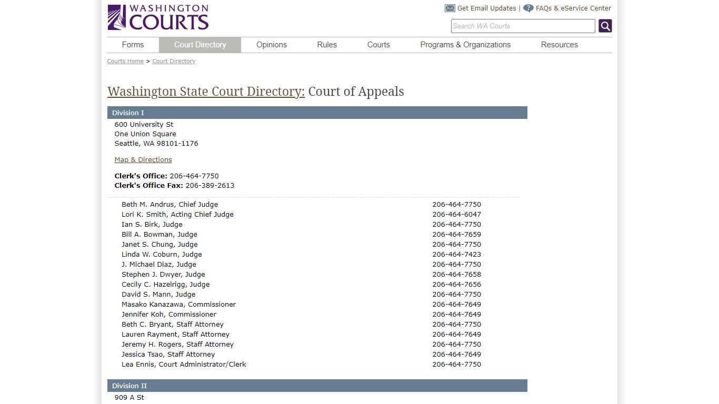
Task: Select Beth C. Bryant, Staff Attorney
Action: (173, 325)
